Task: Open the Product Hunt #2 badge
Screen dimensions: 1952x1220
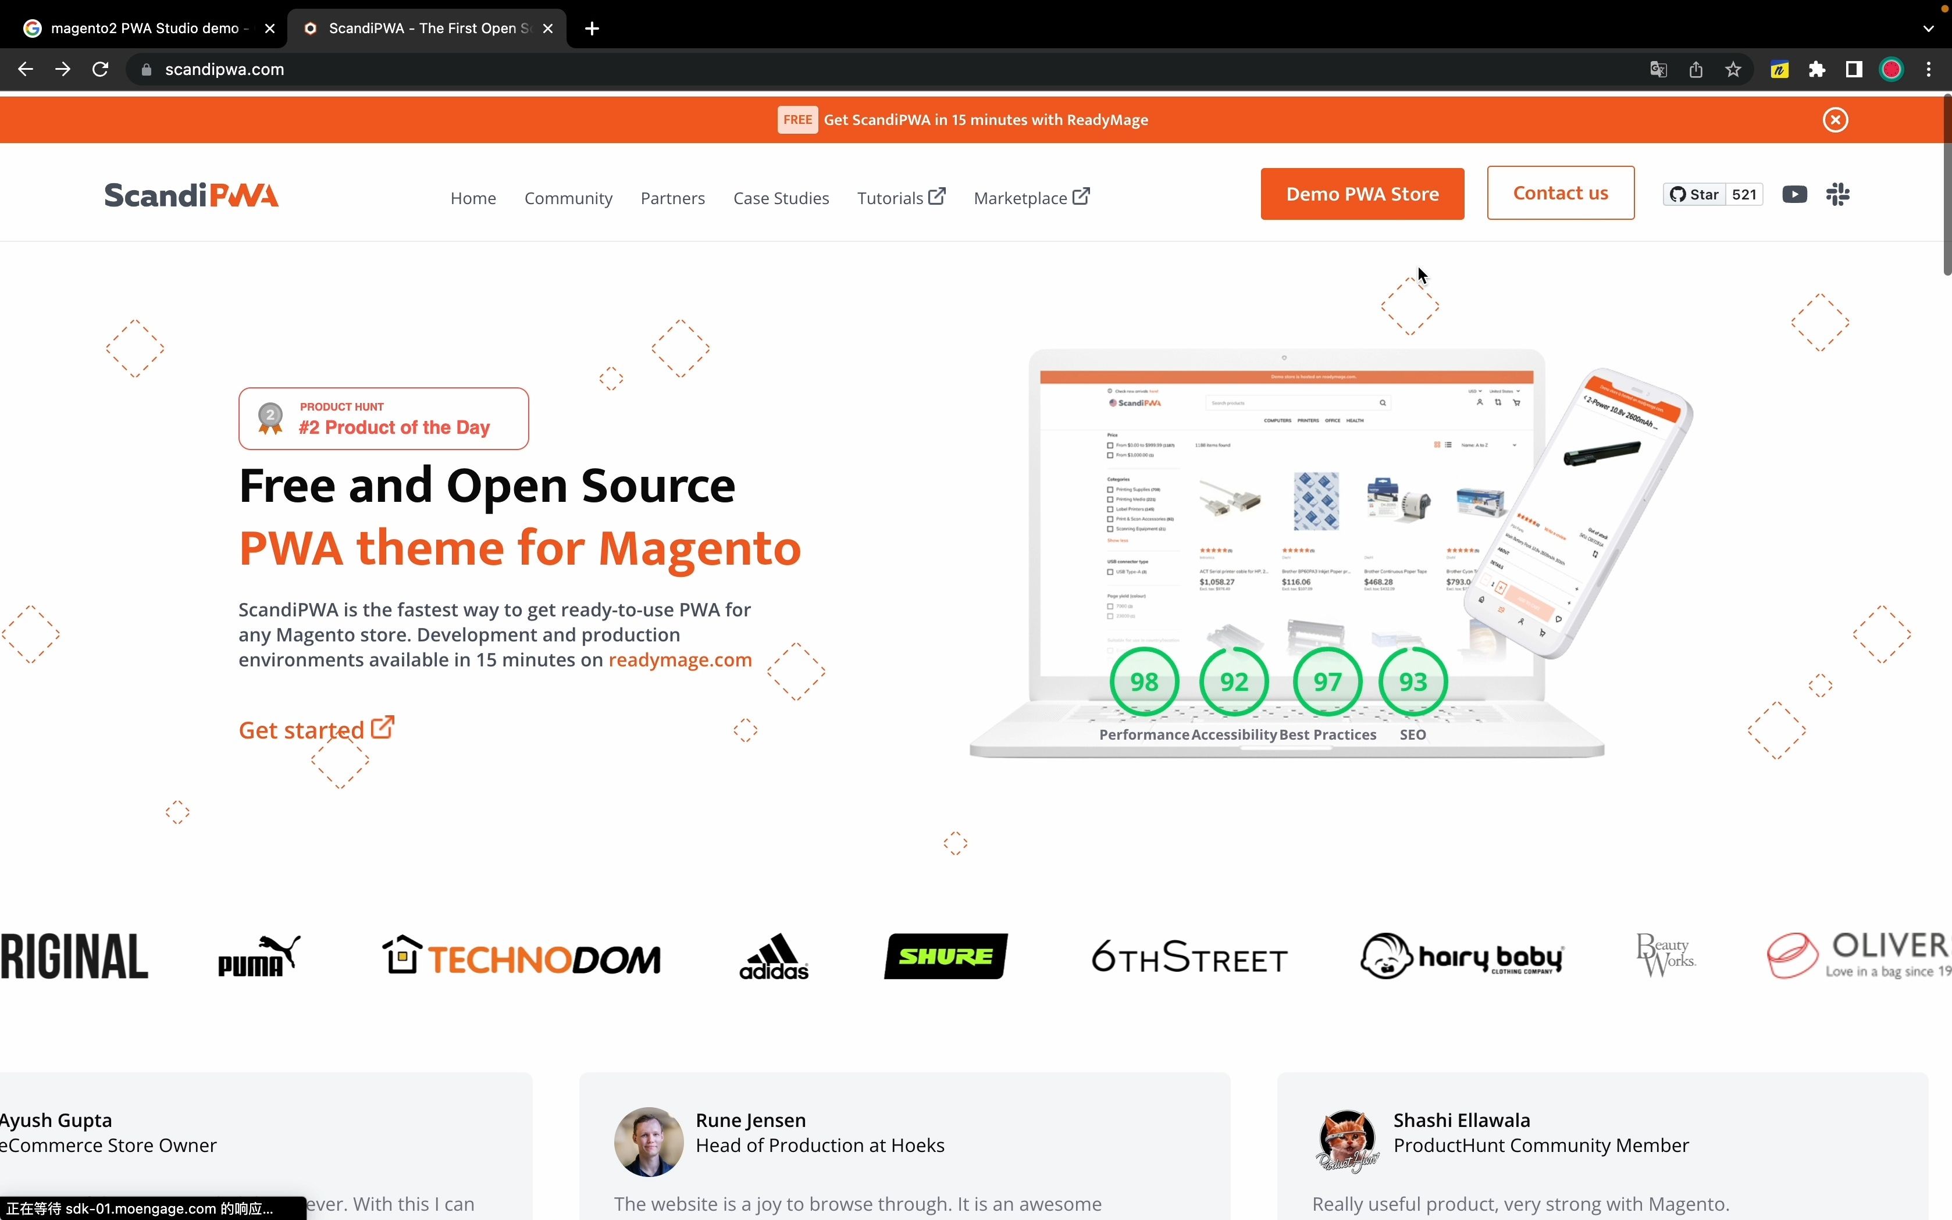Action: click(383, 419)
